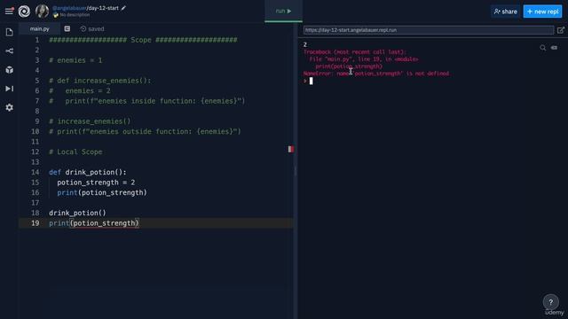This screenshot has height=319, width=568.
Task: Click the '# Local Scope' comment line
Action: click(x=75, y=152)
